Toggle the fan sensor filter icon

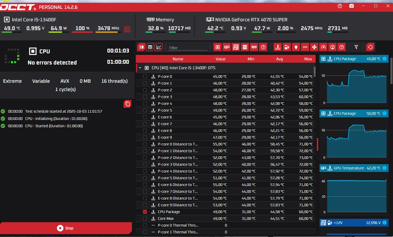[x=314, y=47]
